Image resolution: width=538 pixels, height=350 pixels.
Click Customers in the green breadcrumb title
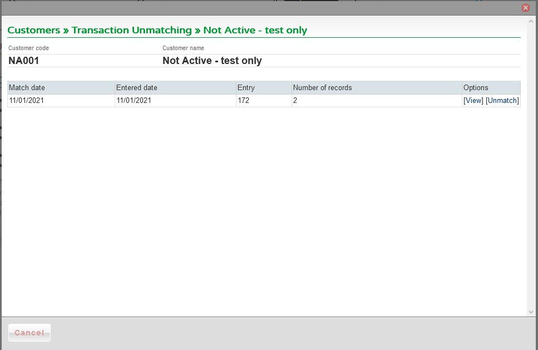coord(33,30)
